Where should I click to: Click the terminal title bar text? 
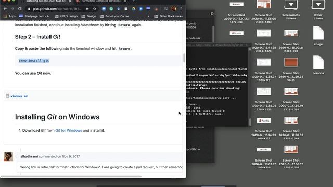pyautogui.click(x=217, y=45)
